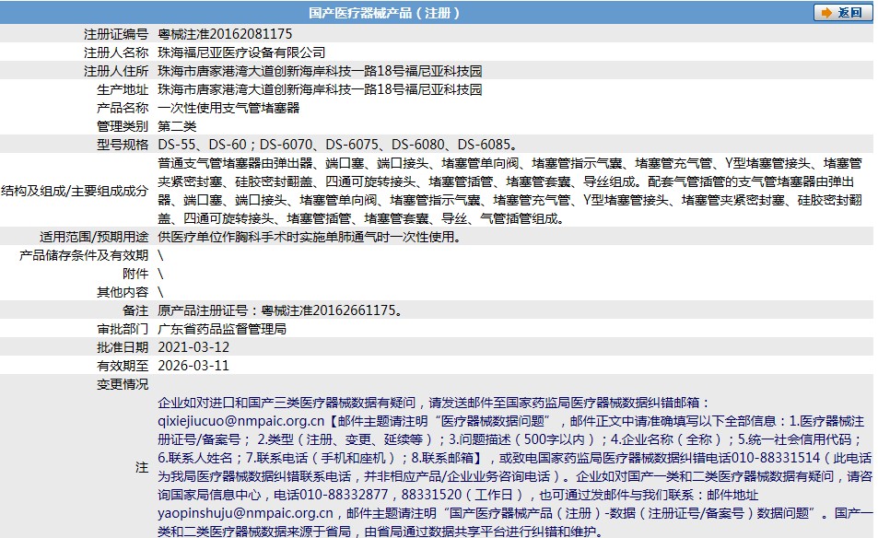Click phone number 010-88331514 in the note
Image resolution: width=878 pixels, height=538 pixels.
[x=776, y=458]
